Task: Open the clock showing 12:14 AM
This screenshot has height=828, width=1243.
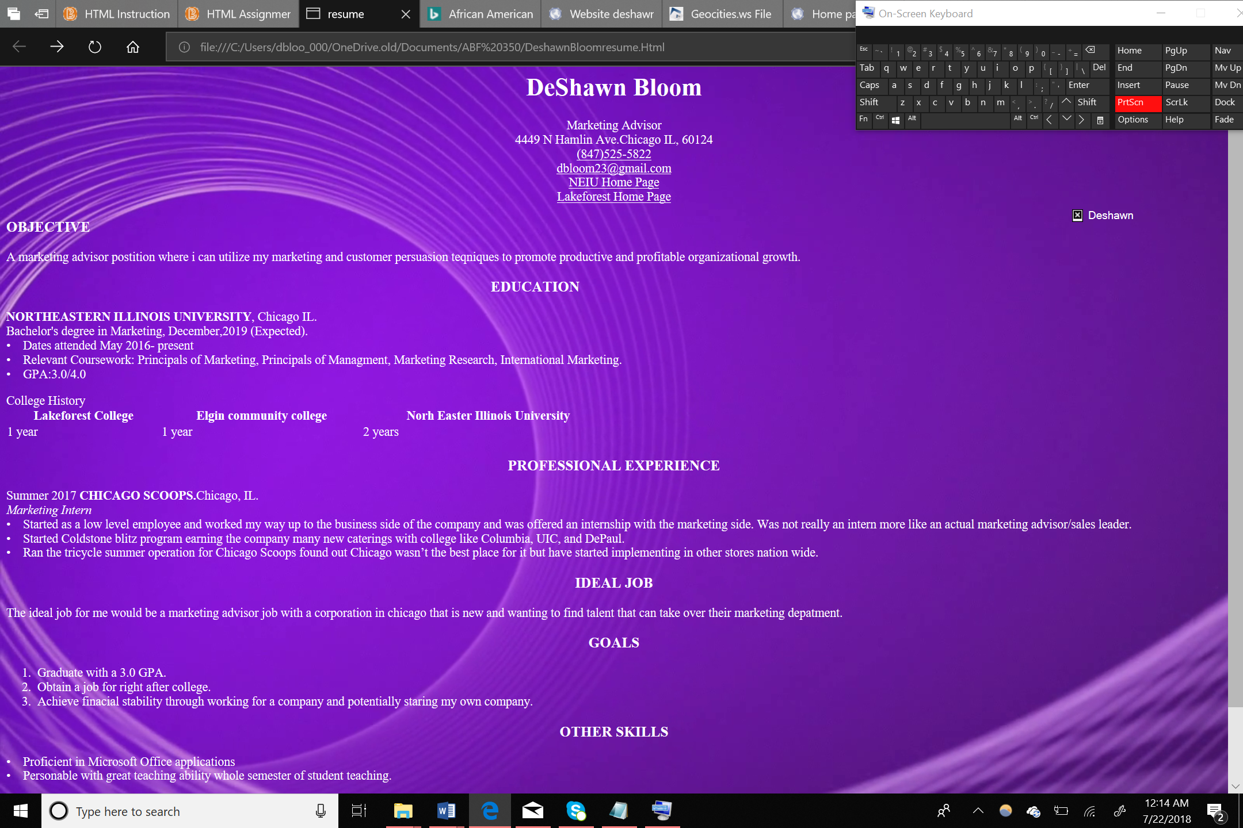Action: (x=1166, y=811)
